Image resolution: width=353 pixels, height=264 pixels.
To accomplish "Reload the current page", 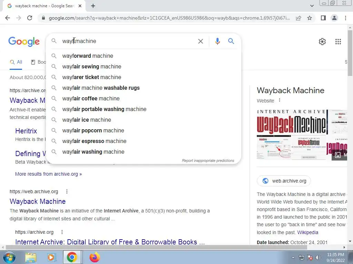I will point(30,18).
